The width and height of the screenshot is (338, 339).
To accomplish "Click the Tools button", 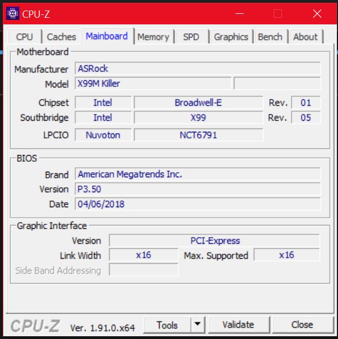I will (x=167, y=325).
